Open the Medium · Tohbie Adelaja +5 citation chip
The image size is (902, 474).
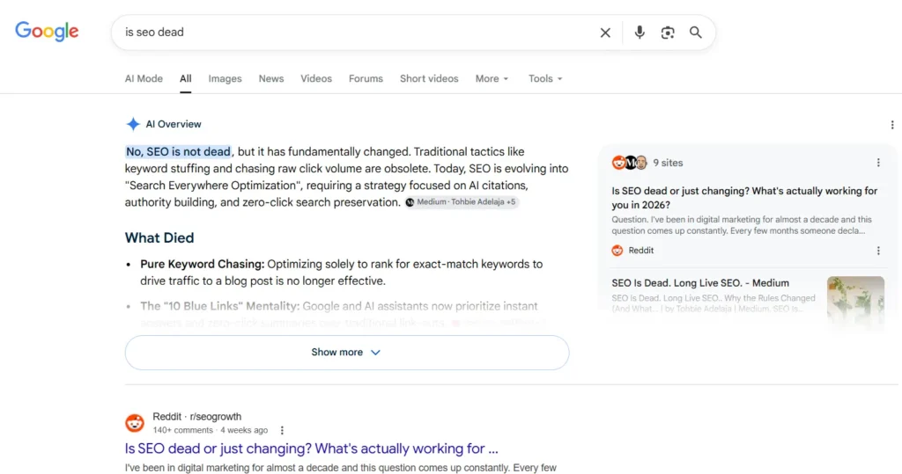click(462, 202)
